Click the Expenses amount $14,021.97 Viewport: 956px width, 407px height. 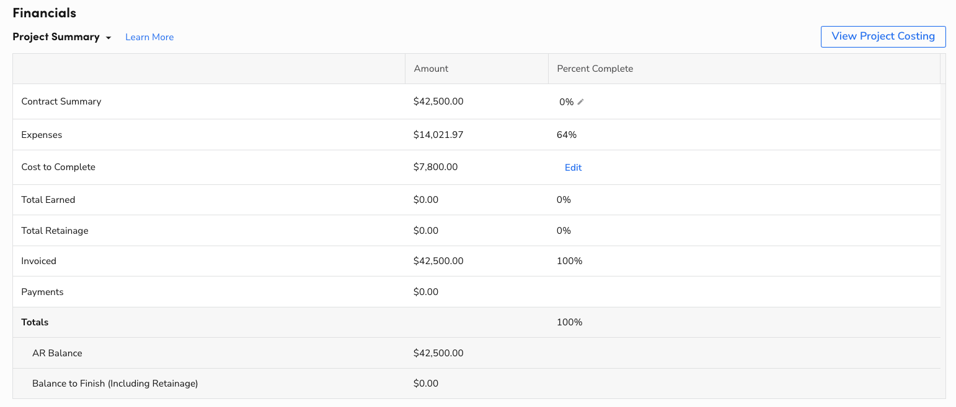[438, 135]
